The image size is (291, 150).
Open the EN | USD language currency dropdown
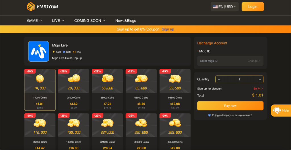pos(225,7)
